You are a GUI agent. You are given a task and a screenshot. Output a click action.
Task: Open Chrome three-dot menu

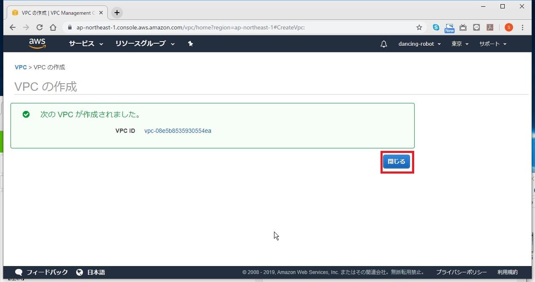[x=523, y=27]
